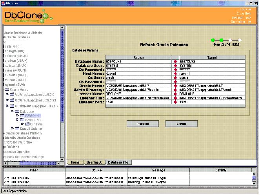
Task: Click red arrow in Os Password row
Action: (x=175, y=82)
